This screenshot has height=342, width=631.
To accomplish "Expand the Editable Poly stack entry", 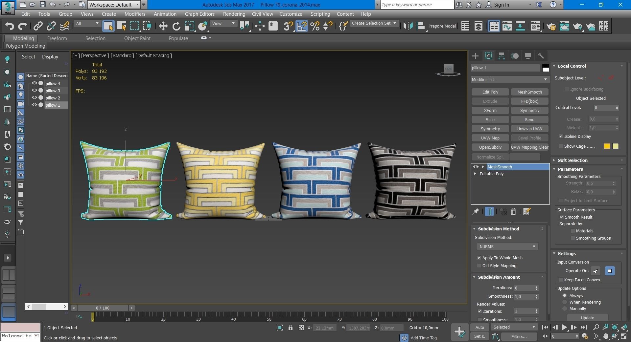I will pyautogui.click(x=475, y=174).
